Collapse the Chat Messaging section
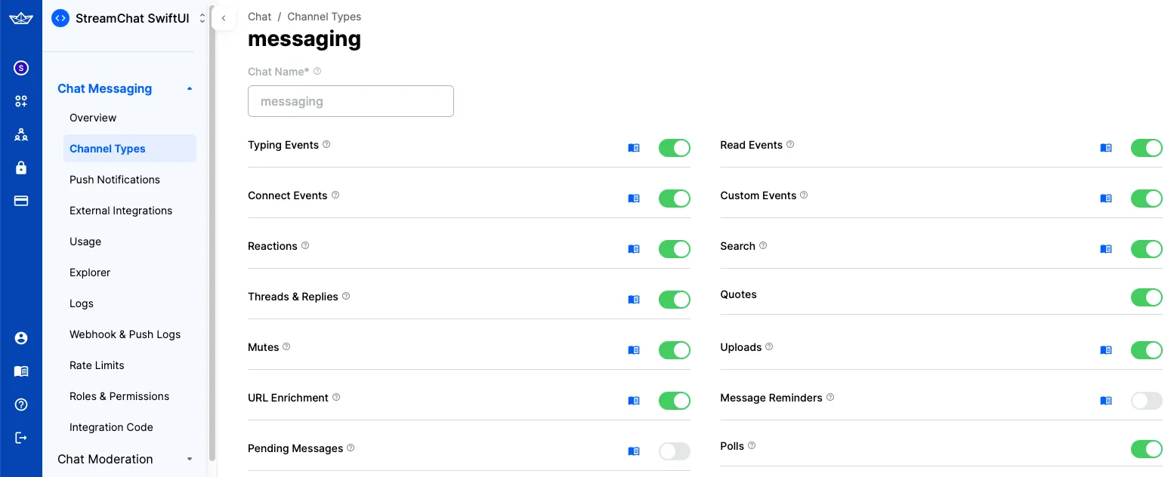Image resolution: width=1174 pixels, height=477 pixels. (x=190, y=88)
